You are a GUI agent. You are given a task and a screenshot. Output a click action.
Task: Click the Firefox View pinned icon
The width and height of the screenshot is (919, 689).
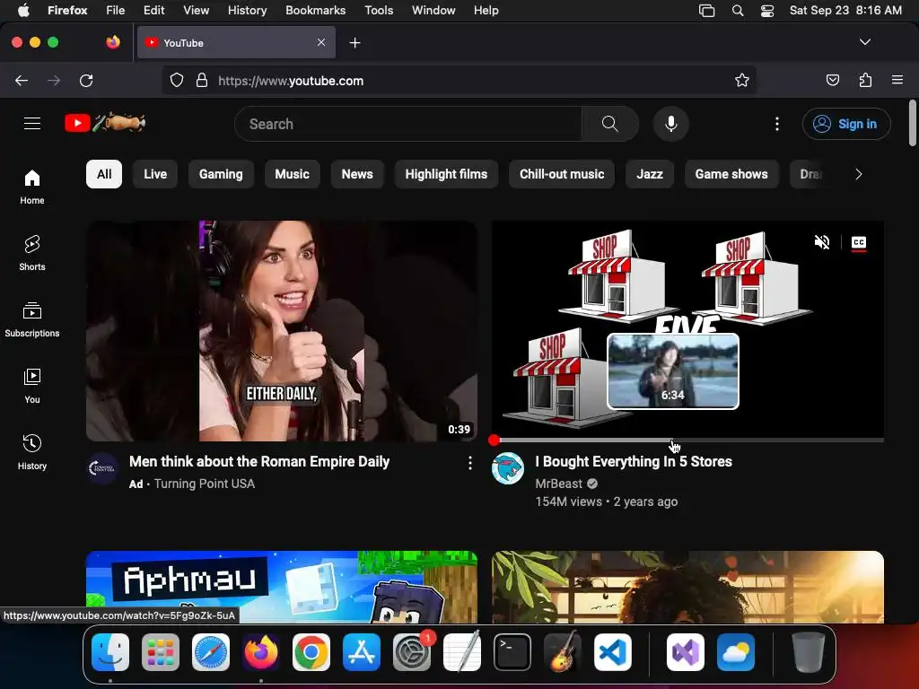113,42
